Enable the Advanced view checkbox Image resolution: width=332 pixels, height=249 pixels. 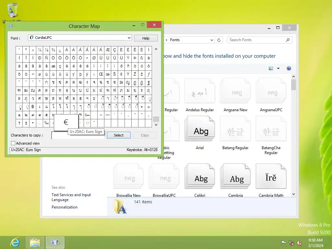(x=13, y=143)
